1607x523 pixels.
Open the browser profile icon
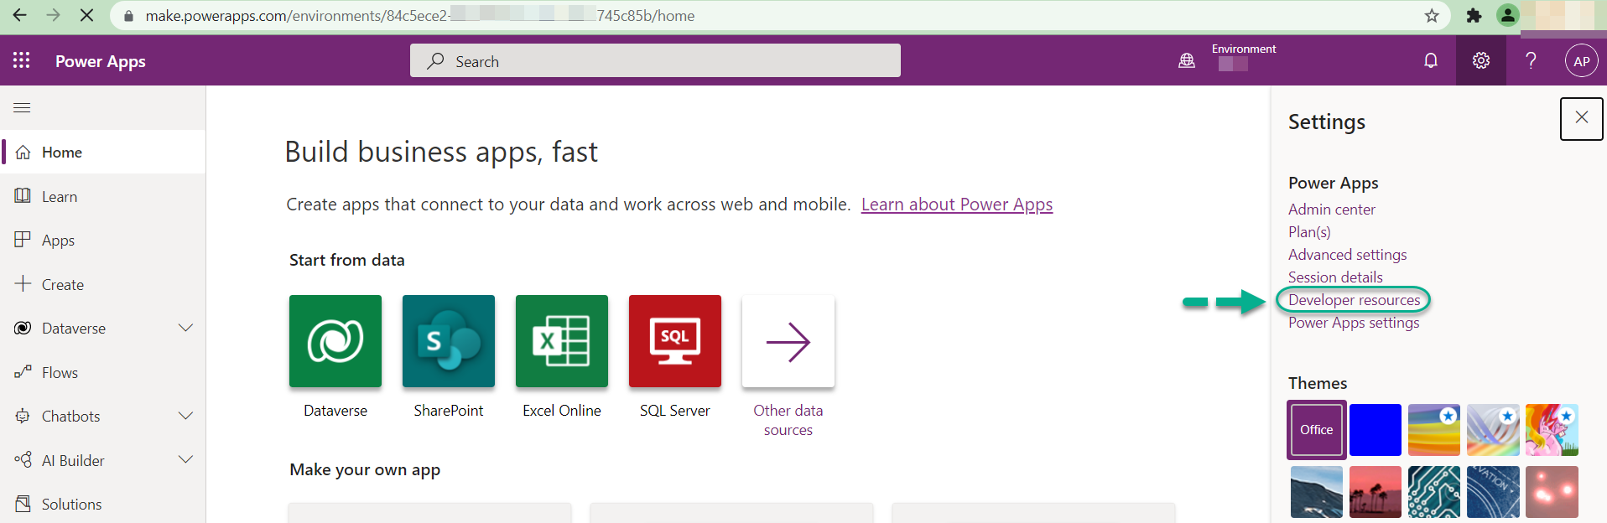(x=1508, y=15)
